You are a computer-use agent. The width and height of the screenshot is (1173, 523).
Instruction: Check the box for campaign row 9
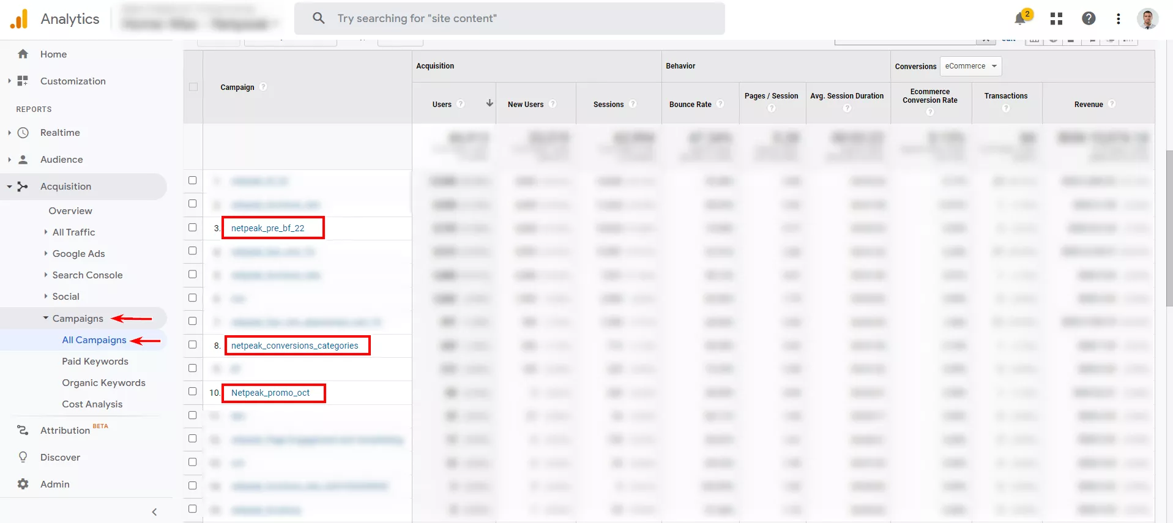tap(193, 368)
